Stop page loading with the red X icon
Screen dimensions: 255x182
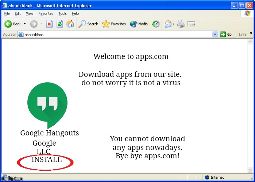tap(49, 24)
